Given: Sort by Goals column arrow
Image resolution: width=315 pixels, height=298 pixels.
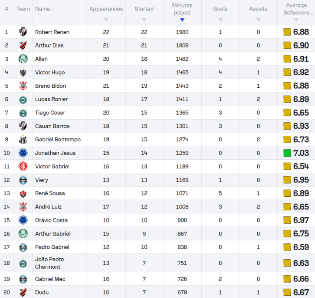Looking at the screenshot, I should coord(220,20).
